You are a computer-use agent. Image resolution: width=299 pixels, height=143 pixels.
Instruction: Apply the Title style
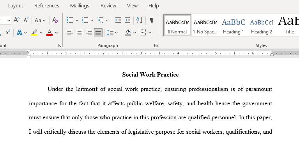pyautogui.click(x=288, y=26)
